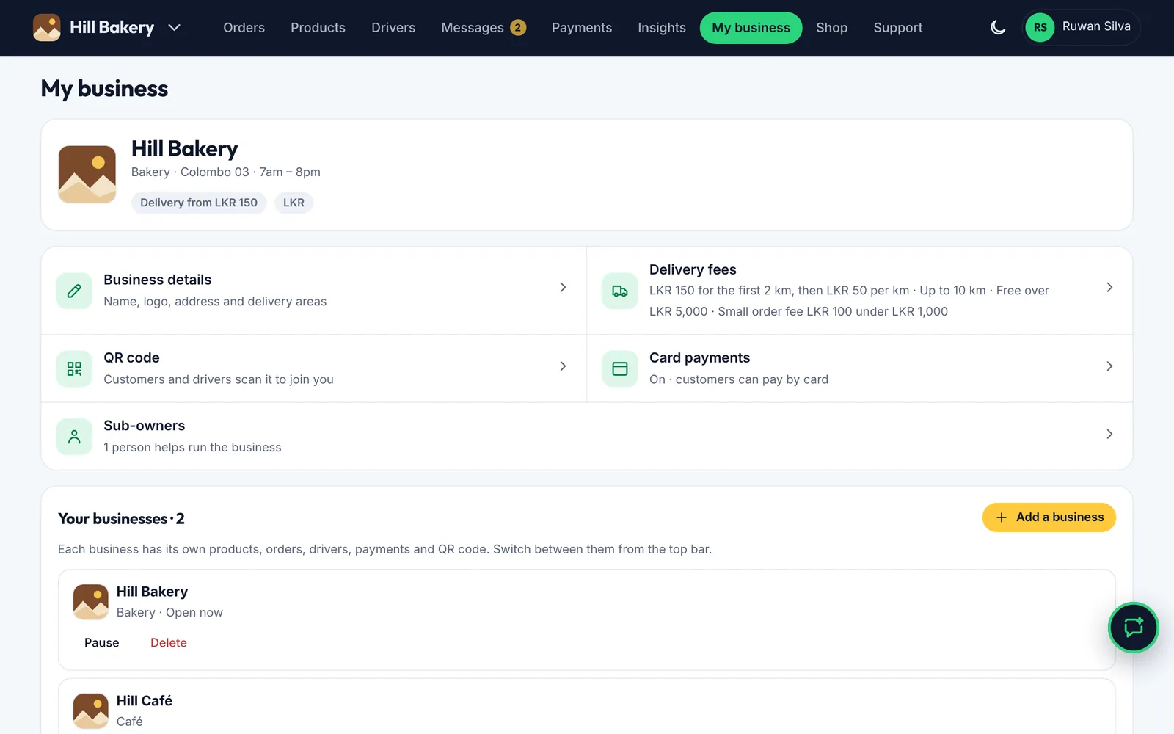The image size is (1174, 734).
Task: Switch to the Drivers tab
Action: coord(393,28)
